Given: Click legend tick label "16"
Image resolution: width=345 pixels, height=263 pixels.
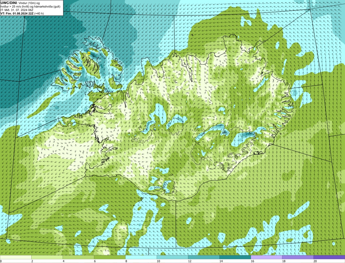Looking at the screenshot, I should (252, 261).
